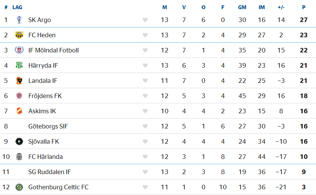The image size is (316, 195).
Task: Favorite SK Argo with the heart
Action: pyautogui.click(x=145, y=20)
